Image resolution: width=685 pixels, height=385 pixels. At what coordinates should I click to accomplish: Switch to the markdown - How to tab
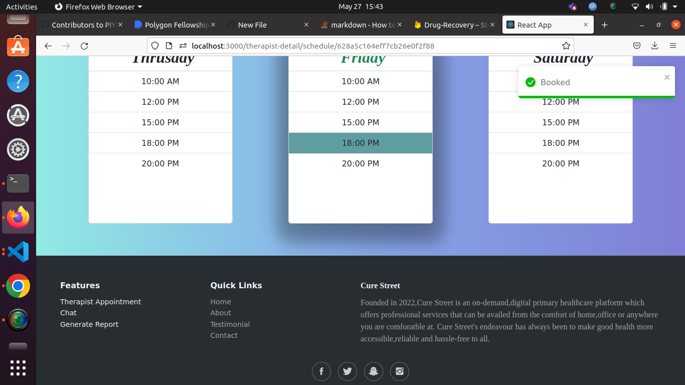coord(362,25)
